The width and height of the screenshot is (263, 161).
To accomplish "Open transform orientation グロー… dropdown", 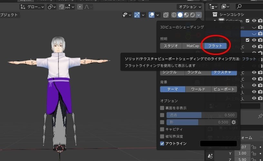I will pyautogui.click(x=32, y=7).
